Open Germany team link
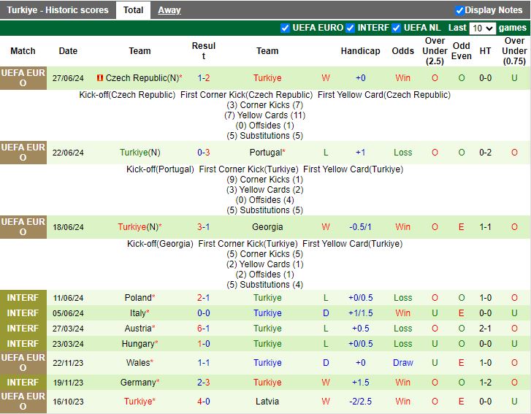The width and height of the screenshot is (531, 414). [x=140, y=382]
